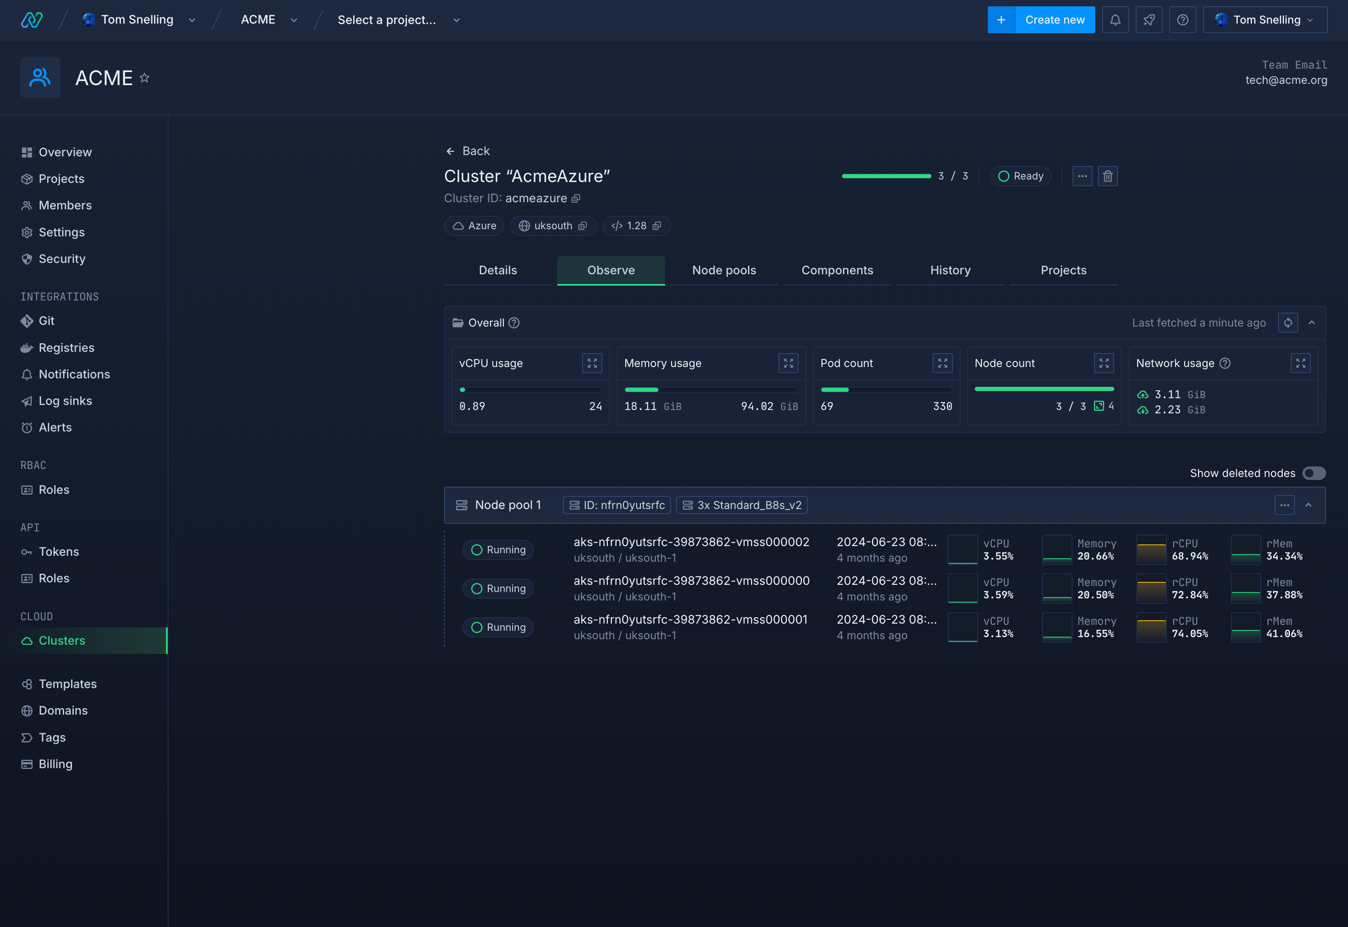
Task: Collapse the Node pool 1 section
Action: 1308,505
